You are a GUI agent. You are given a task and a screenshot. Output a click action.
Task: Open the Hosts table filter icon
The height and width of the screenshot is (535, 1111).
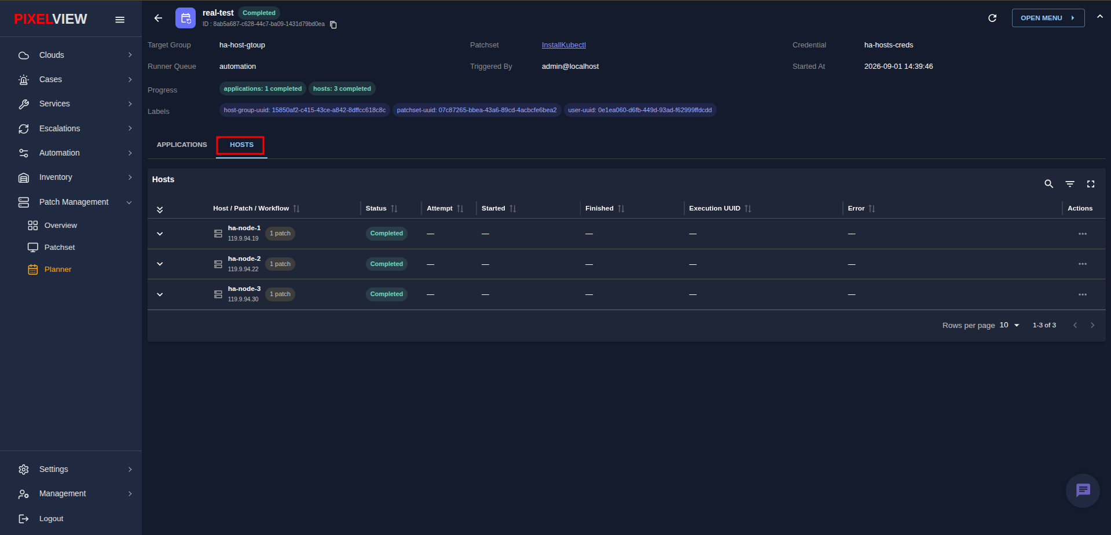pyautogui.click(x=1070, y=184)
